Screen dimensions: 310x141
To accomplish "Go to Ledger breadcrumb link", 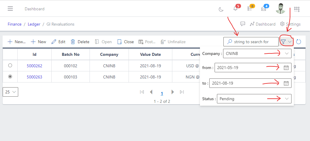I will 34,24.
